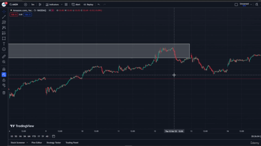
Task: Toggle hide all drawings eye icon
Action: tap(4, 86)
